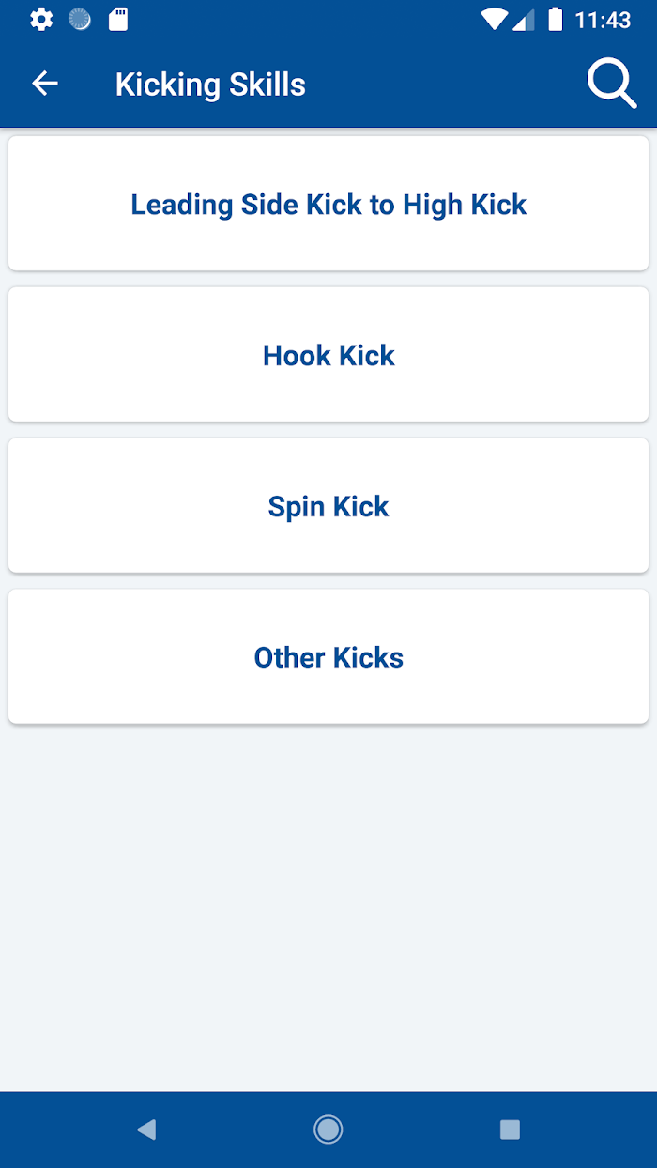Tap the Wi-Fi signal icon
Image resolution: width=657 pixels, height=1168 pixels.
pyautogui.click(x=494, y=19)
